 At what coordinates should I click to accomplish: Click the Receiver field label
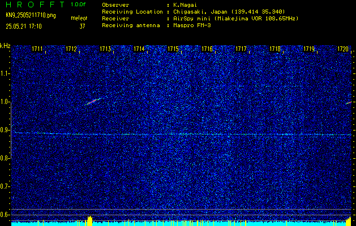pos(115,19)
